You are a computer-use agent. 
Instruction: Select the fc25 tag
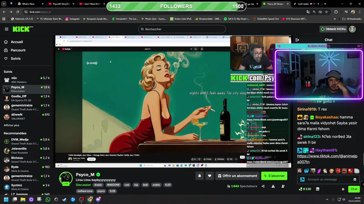point(168,185)
